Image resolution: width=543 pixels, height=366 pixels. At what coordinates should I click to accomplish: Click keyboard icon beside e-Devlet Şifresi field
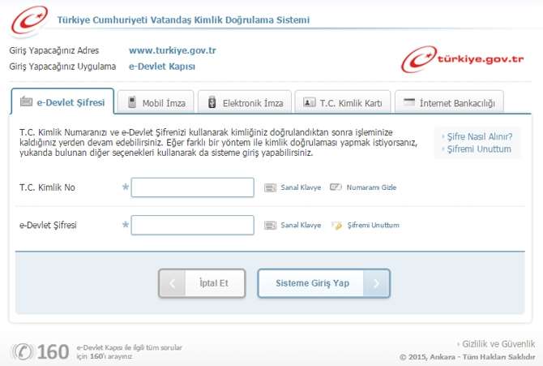click(270, 226)
